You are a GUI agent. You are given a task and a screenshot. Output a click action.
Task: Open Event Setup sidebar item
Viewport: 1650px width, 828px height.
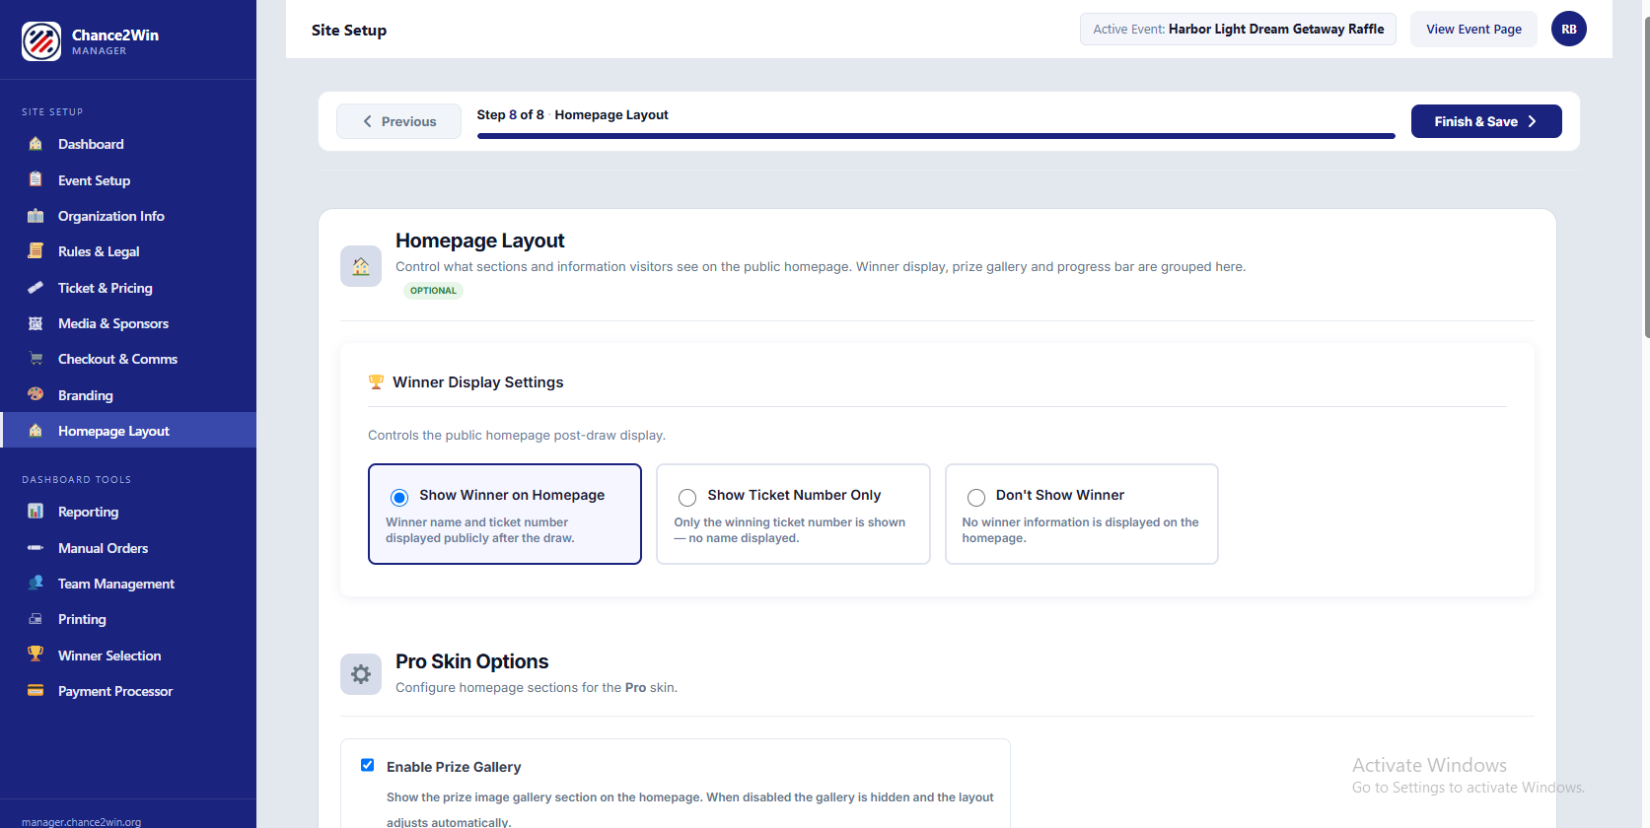tap(128, 180)
